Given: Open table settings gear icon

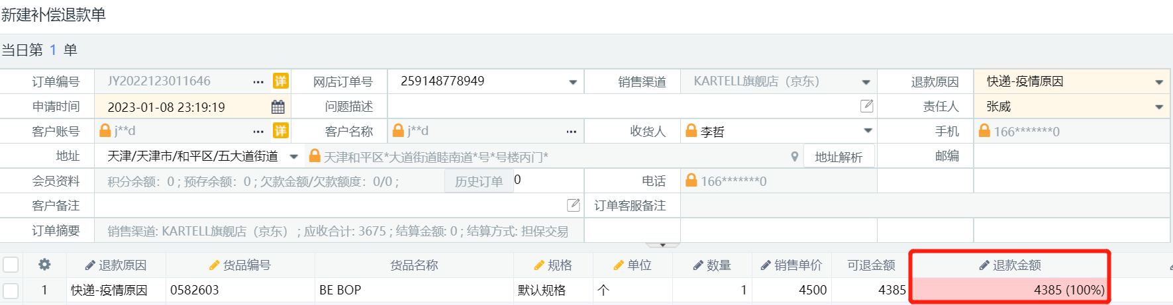Looking at the screenshot, I should (x=44, y=265).
